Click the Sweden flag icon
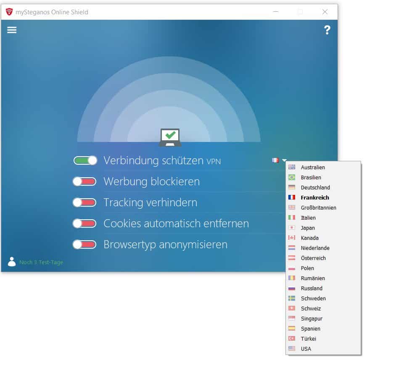 pos(292,298)
